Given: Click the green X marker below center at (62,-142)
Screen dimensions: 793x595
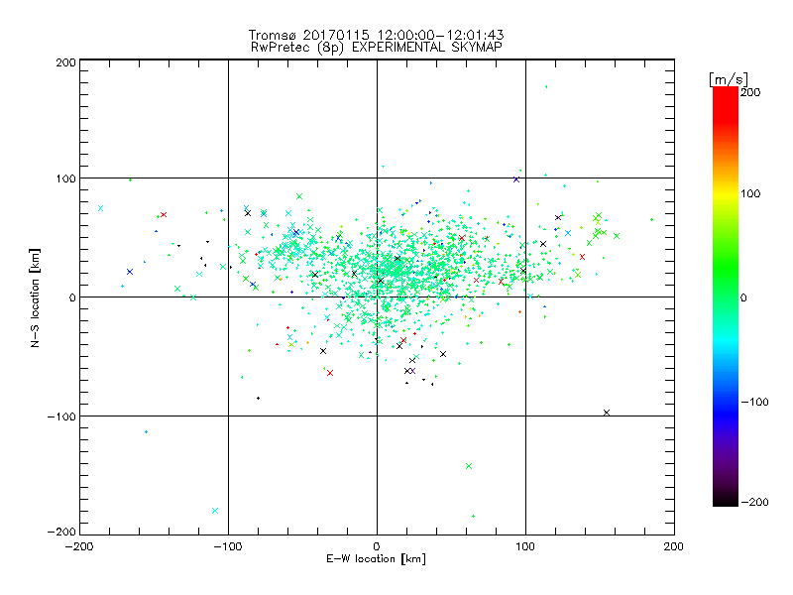Looking at the screenshot, I should click(x=469, y=466).
